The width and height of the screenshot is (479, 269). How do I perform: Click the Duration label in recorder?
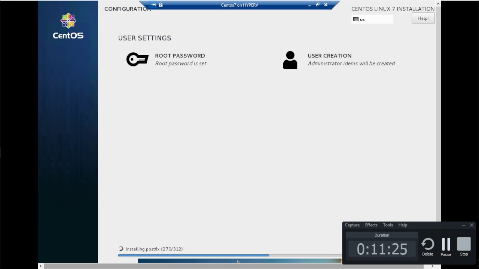click(382, 235)
